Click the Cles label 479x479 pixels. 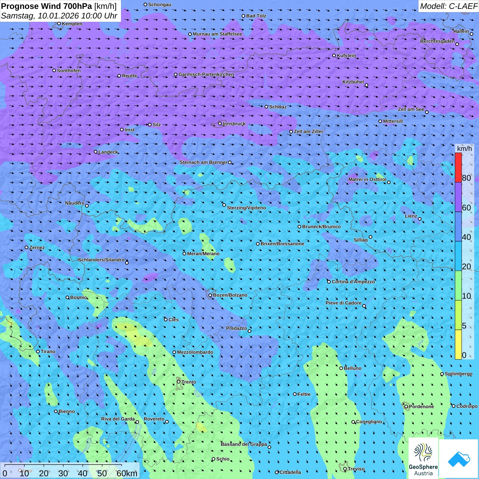pyautogui.click(x=173, y=320)
